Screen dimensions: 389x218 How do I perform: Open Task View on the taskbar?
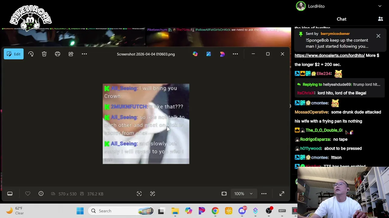click(x=161, y=211)
